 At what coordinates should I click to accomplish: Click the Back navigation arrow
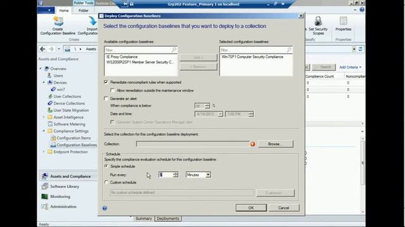click(42, 49)
